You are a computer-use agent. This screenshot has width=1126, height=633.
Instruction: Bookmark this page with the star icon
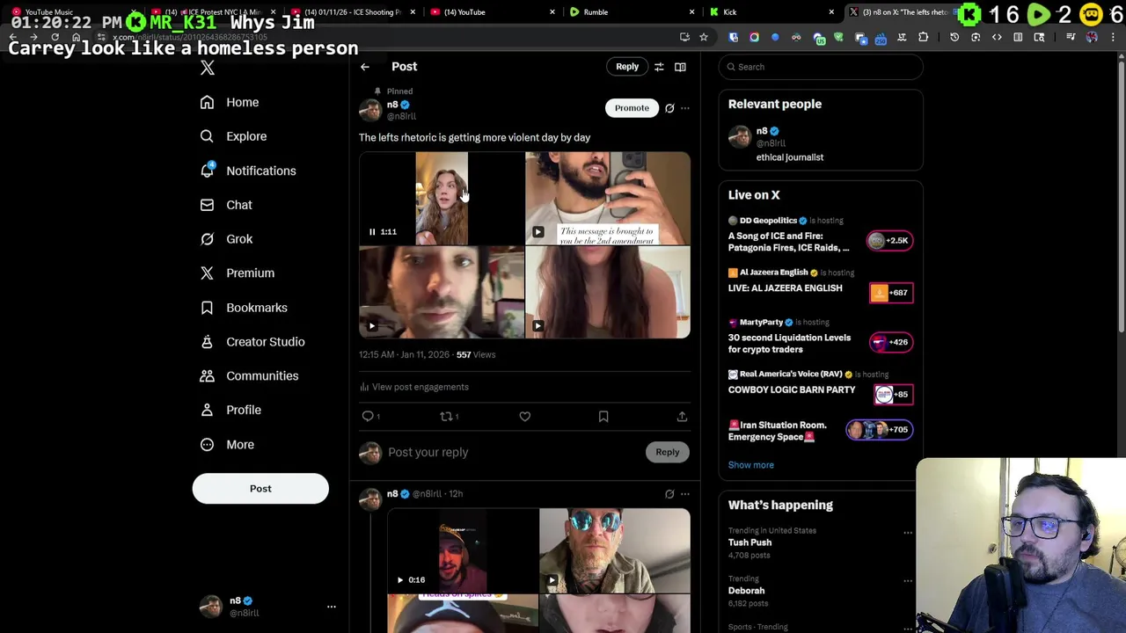(x=704, y=37)
